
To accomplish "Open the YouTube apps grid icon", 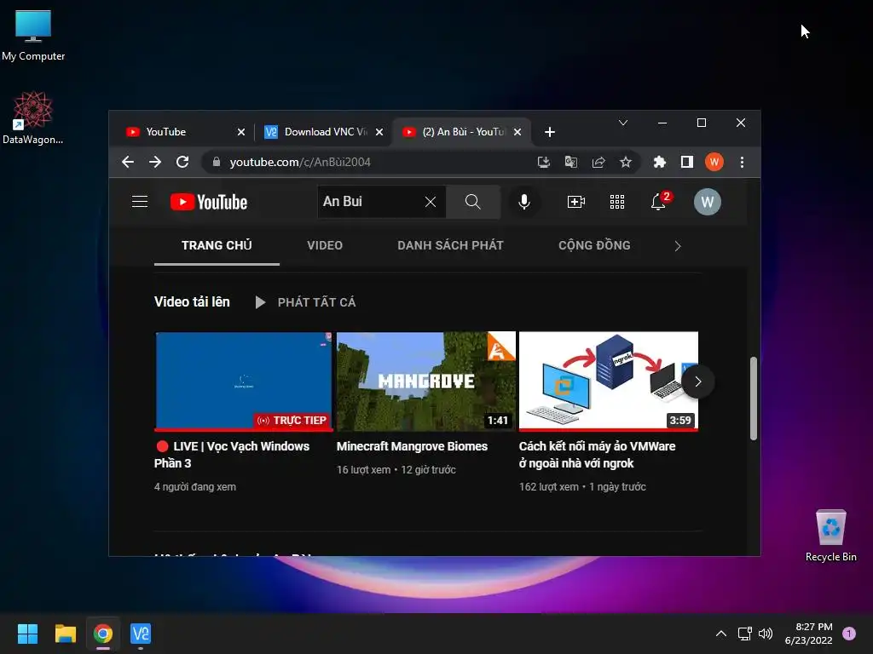I will pos(617,202).
